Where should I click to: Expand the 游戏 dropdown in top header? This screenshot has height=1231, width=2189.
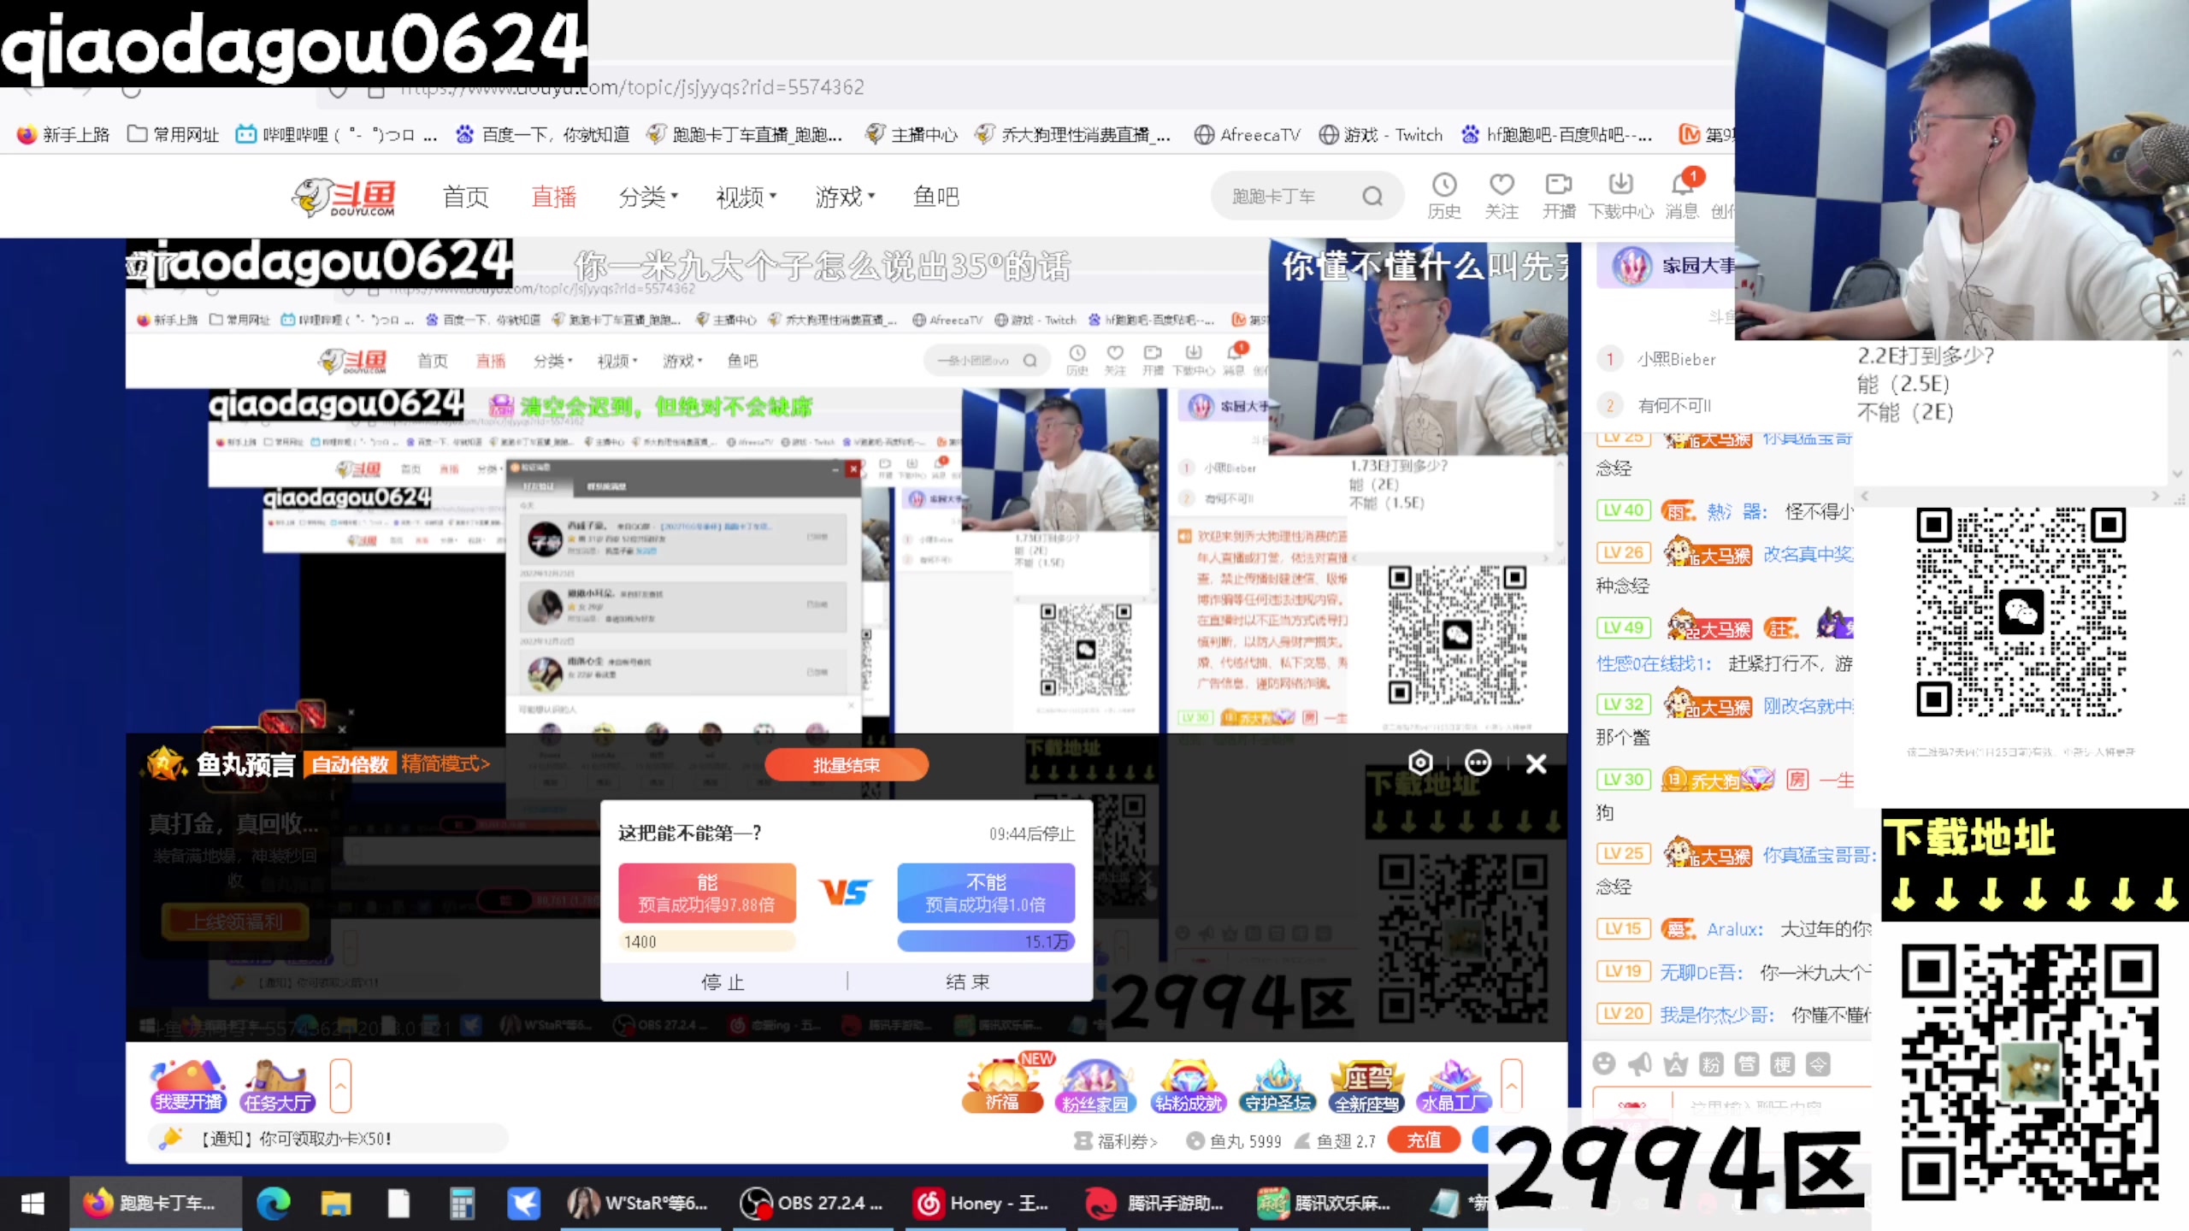845,197
